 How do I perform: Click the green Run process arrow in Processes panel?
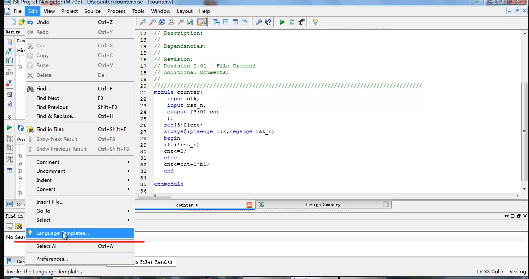point(9,128)
